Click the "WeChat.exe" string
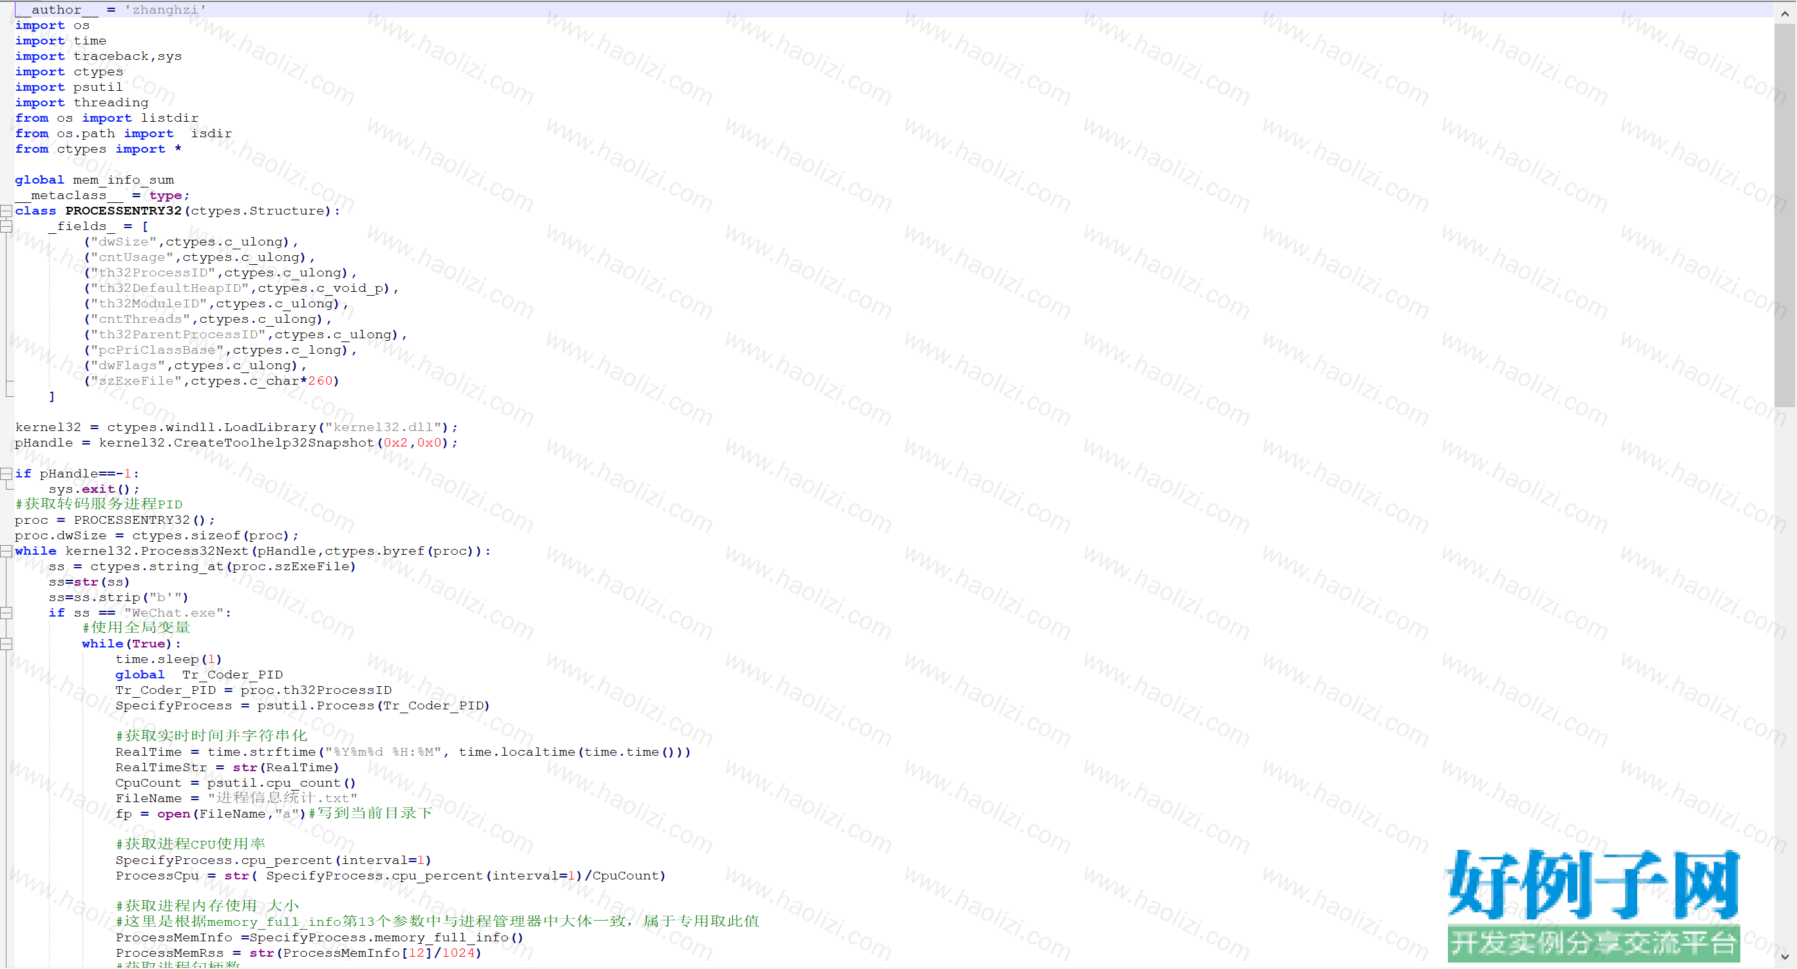Screen dimensions: 1797x969 coord(174,613)
